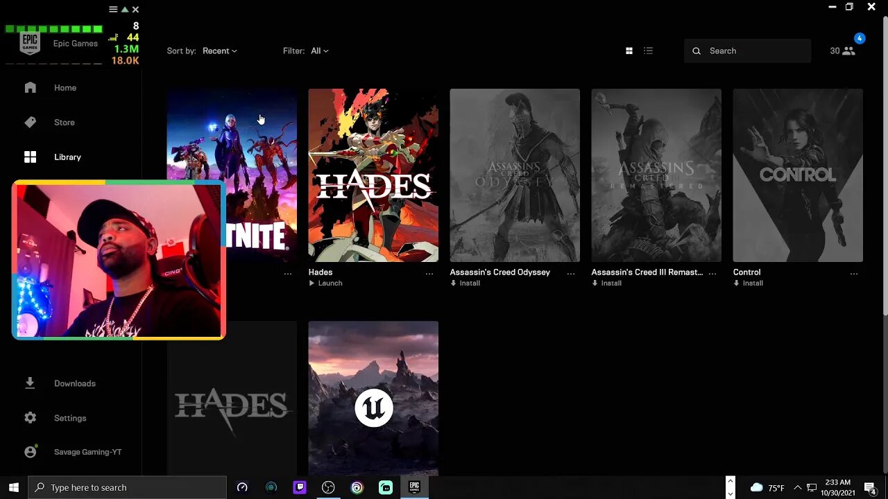Image resolution: width=888 pixels, height=499 pixels.
Task: Open OBS Studio from taskbar
Action: click(x=328, y=487)
